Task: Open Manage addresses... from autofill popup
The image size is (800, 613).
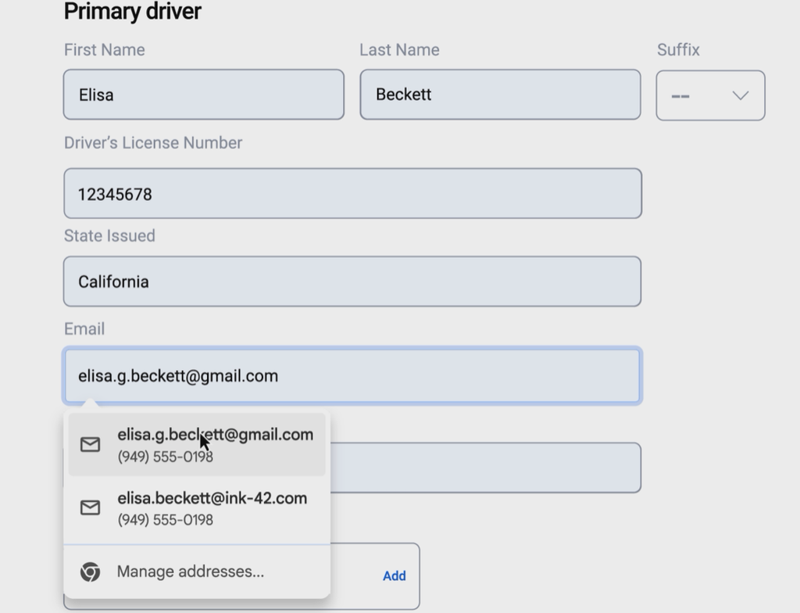Action: (190, 572)
